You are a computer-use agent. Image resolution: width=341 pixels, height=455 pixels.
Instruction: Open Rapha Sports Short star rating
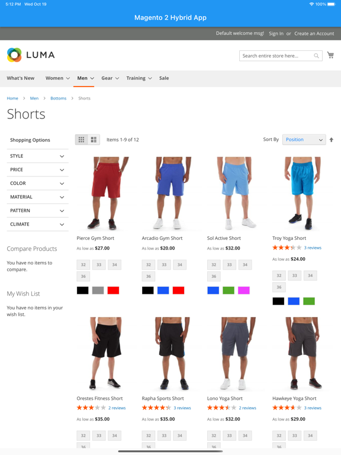[x=156, y=408]
